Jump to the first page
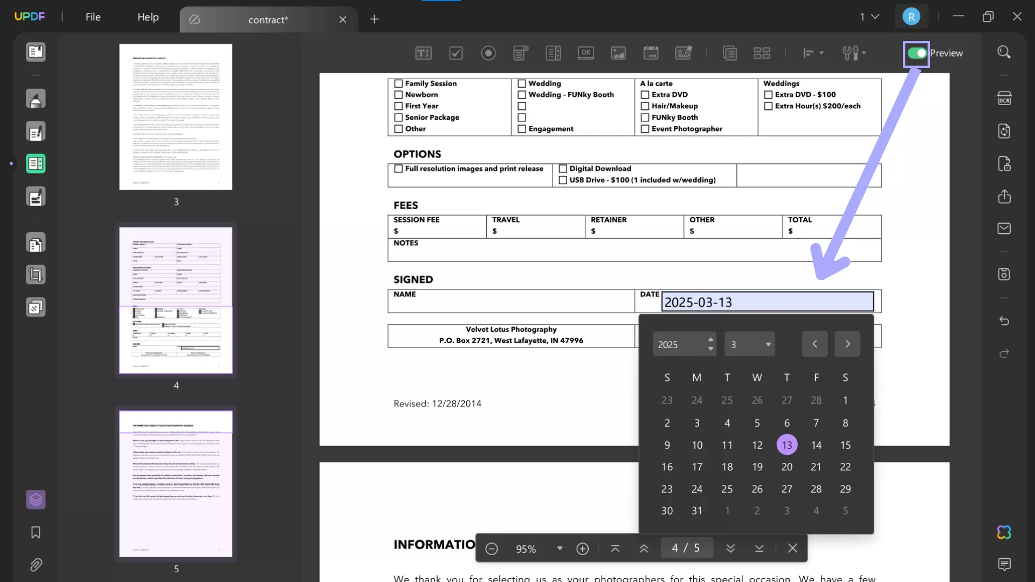This screenshot has width=1035, height=582. pyautogui.click(x=615, y=549)
